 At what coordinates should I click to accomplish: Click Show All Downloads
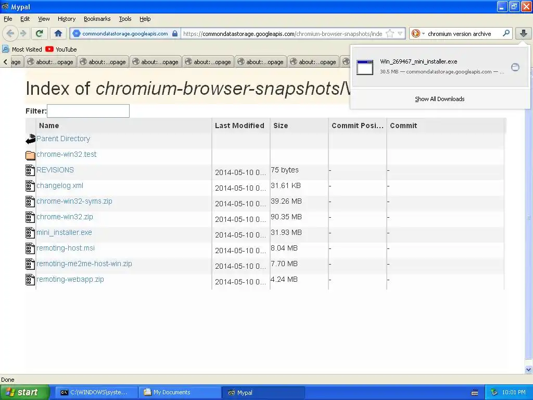pyautogui.click(x=439, y=99)
